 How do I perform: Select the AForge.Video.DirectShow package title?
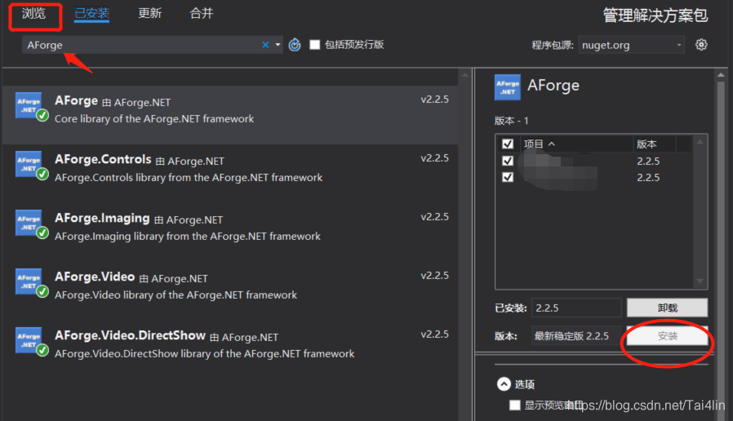point(130,336)
